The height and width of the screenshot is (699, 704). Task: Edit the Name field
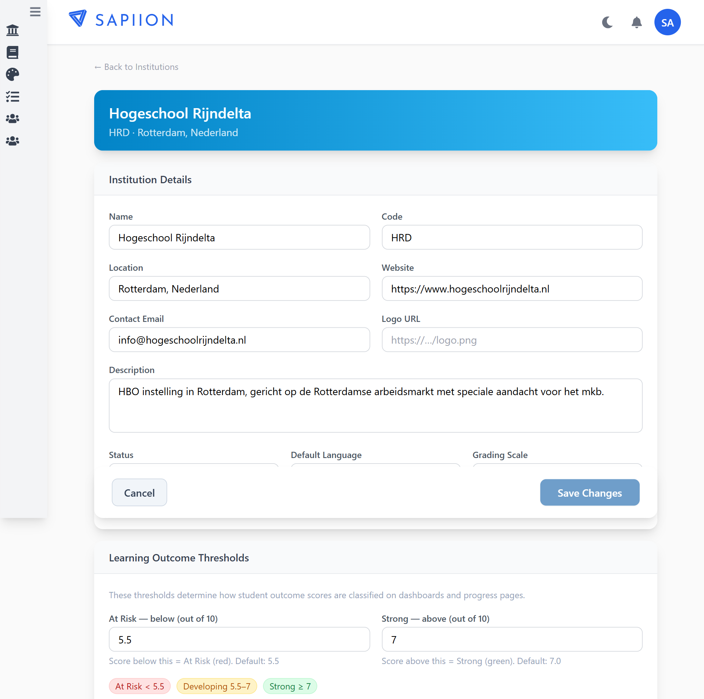point(239,237)
